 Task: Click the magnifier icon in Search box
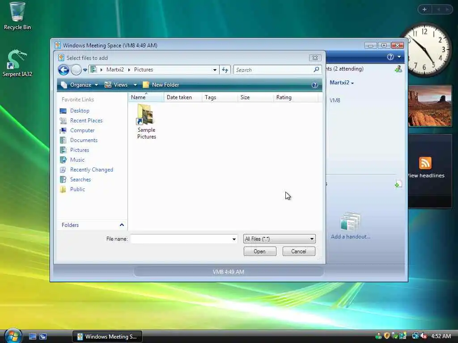pos(316,69)
